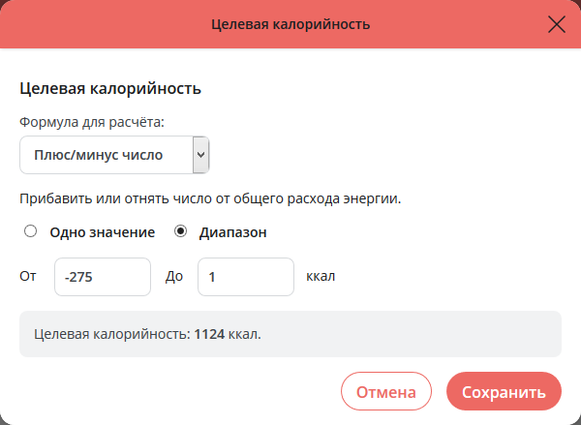The height and width of the screenshot is (425, 581).
Task: Click the "Прибавить или отнять число" description text
Action: [210, 199]
